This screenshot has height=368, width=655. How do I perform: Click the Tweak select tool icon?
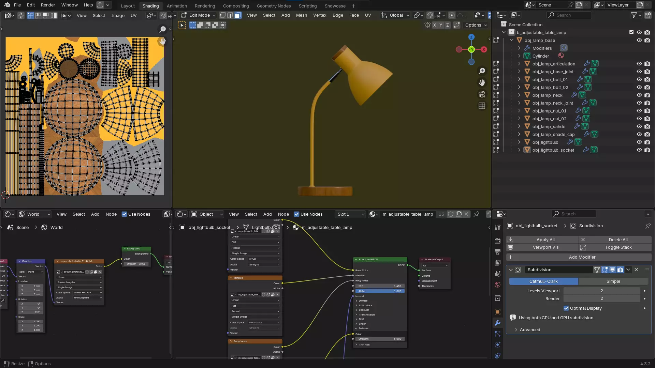point(182,25)
